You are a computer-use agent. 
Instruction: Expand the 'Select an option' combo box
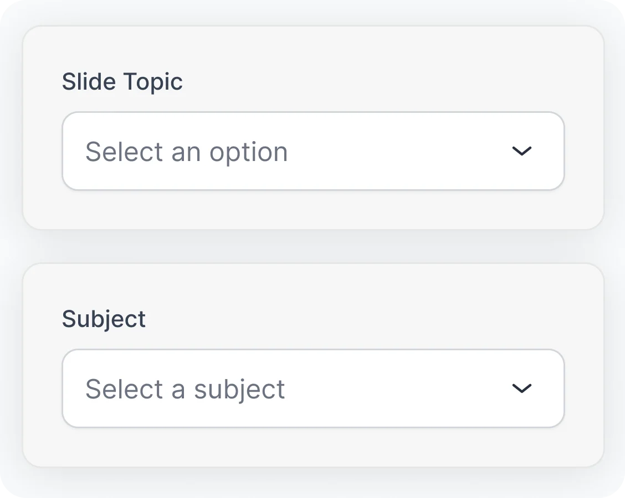tap(313, 151)
